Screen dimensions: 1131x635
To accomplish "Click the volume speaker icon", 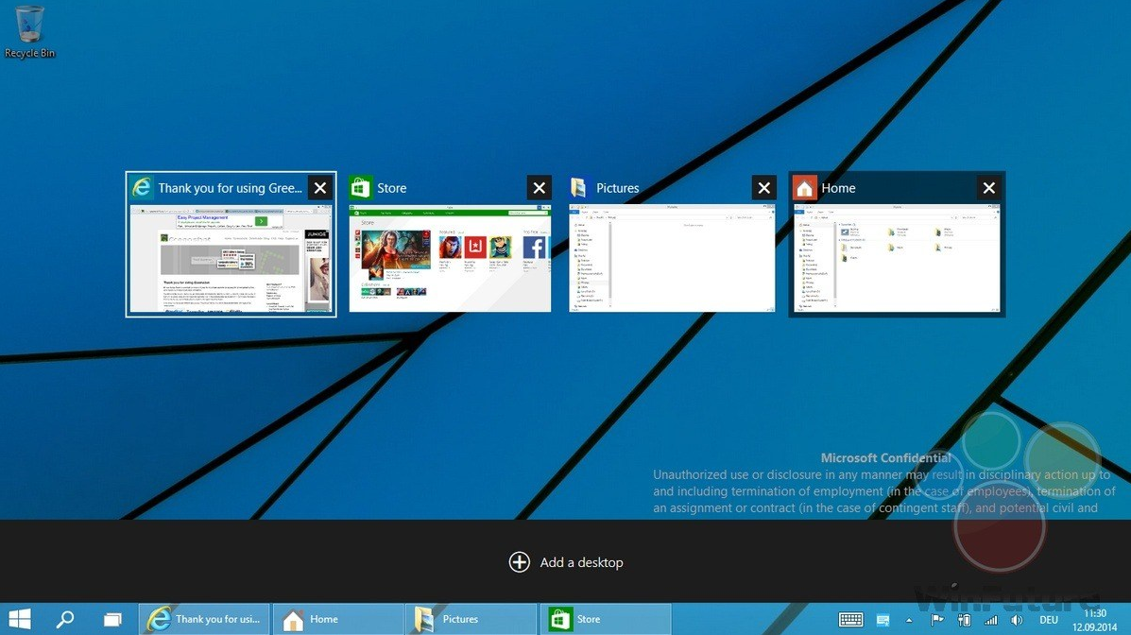I will coord(1017,620).
